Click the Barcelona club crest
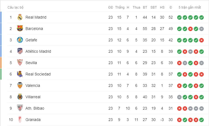 pyautogui.click(x=20, y=29)
